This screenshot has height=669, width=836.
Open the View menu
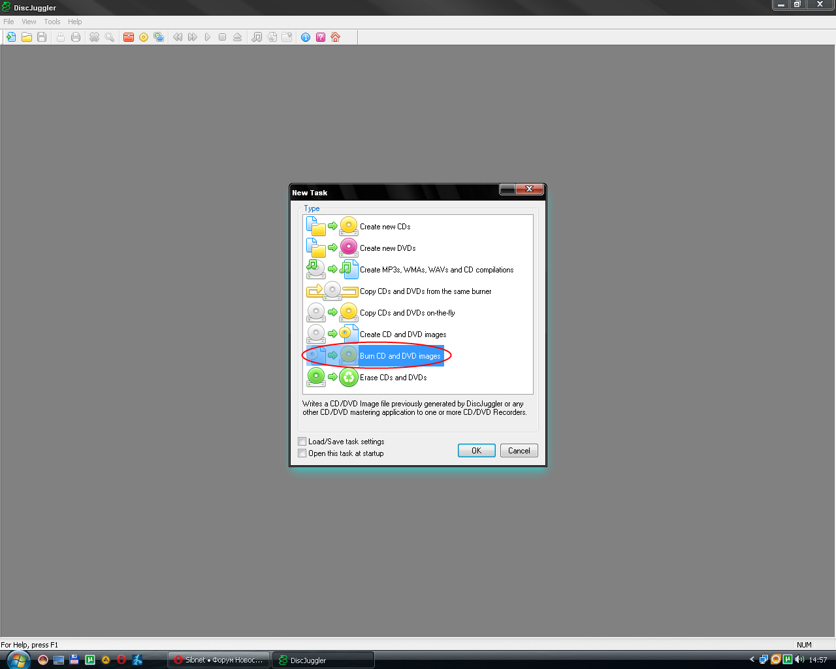coord(29,22)
